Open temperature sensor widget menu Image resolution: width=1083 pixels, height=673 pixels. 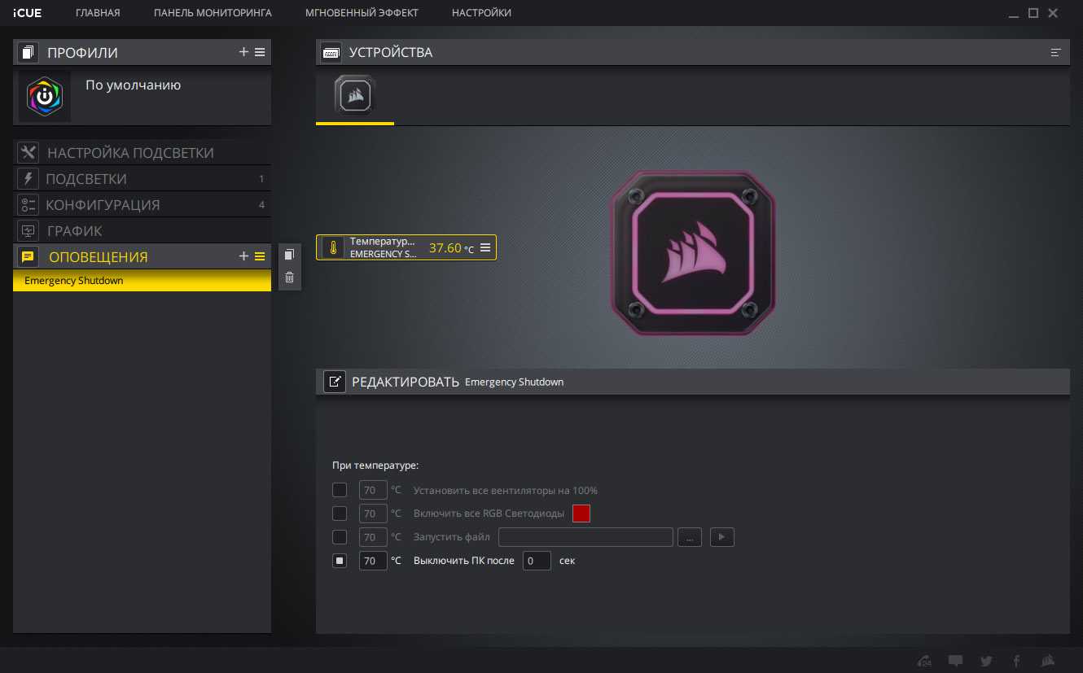pos(485,247)
